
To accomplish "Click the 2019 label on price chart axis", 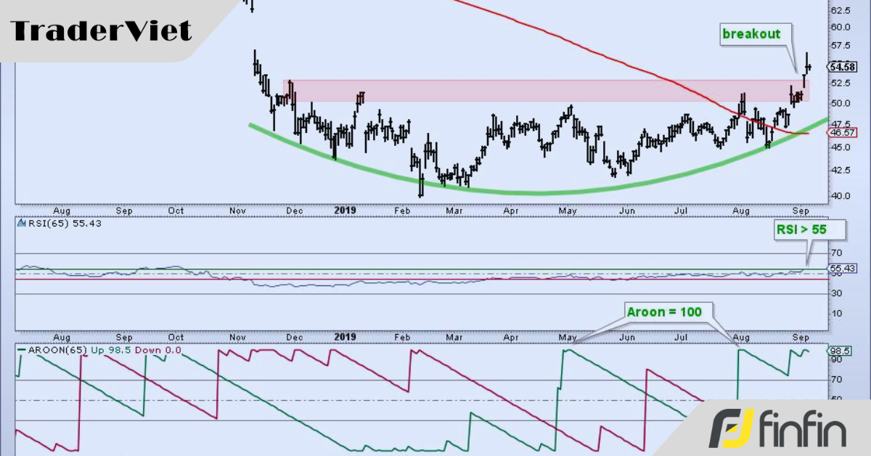I will click(x=344, y=210).
